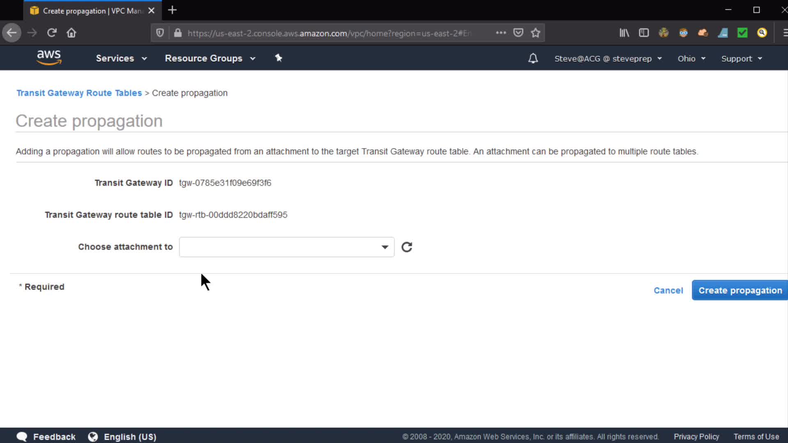Open the notifications bell

533,58
